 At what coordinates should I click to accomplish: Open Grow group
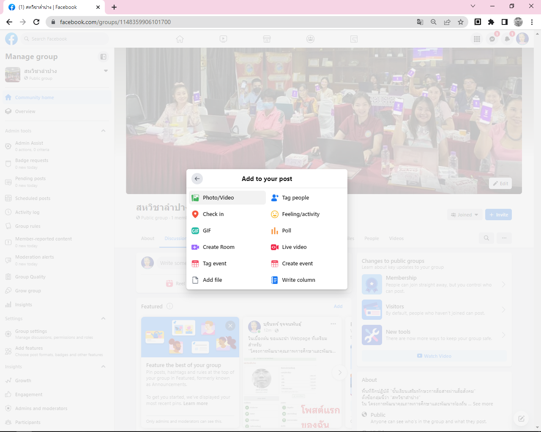[x=57, y=291]
